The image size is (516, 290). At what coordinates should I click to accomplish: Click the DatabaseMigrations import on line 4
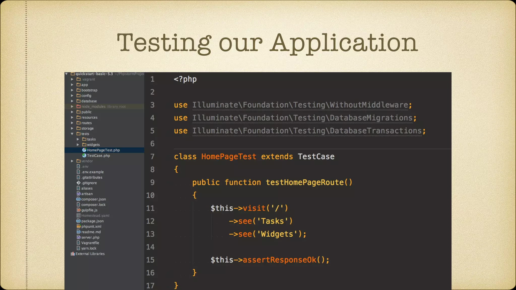point(302,118)
